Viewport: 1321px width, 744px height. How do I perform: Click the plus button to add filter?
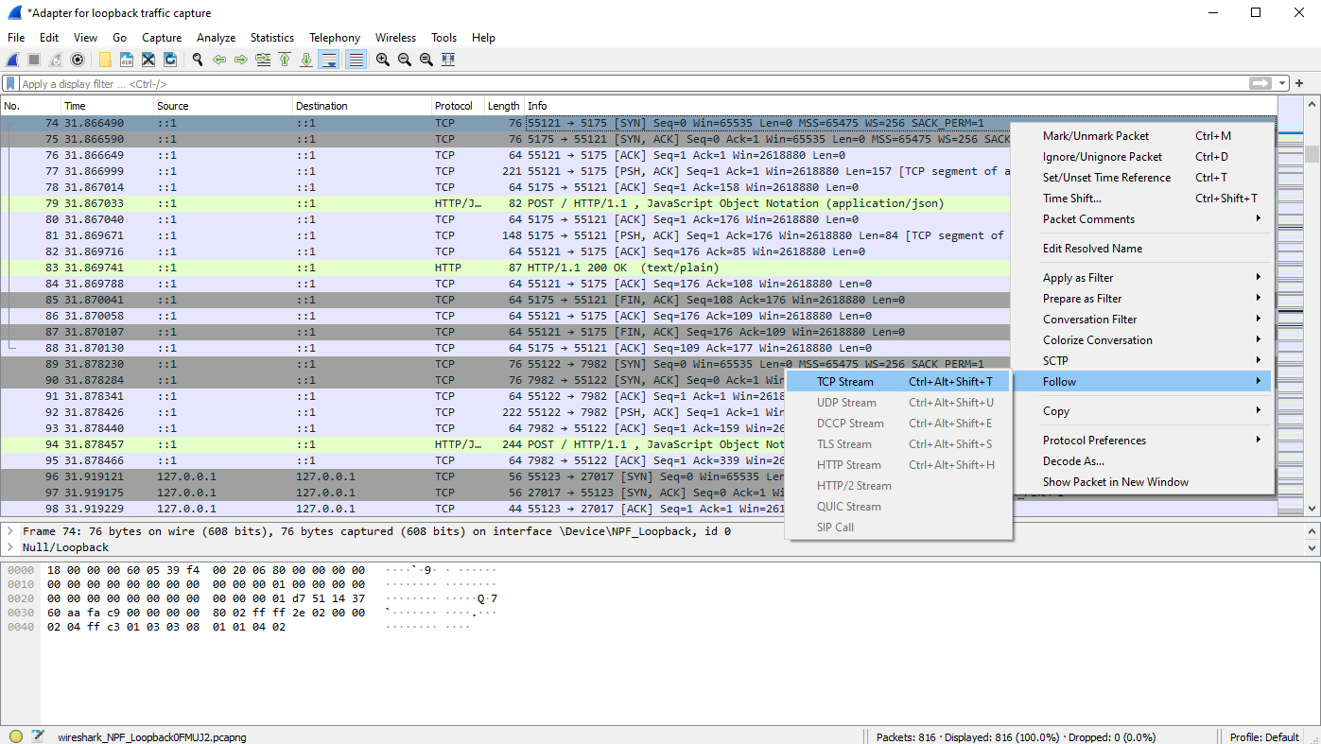point(1299,84)
